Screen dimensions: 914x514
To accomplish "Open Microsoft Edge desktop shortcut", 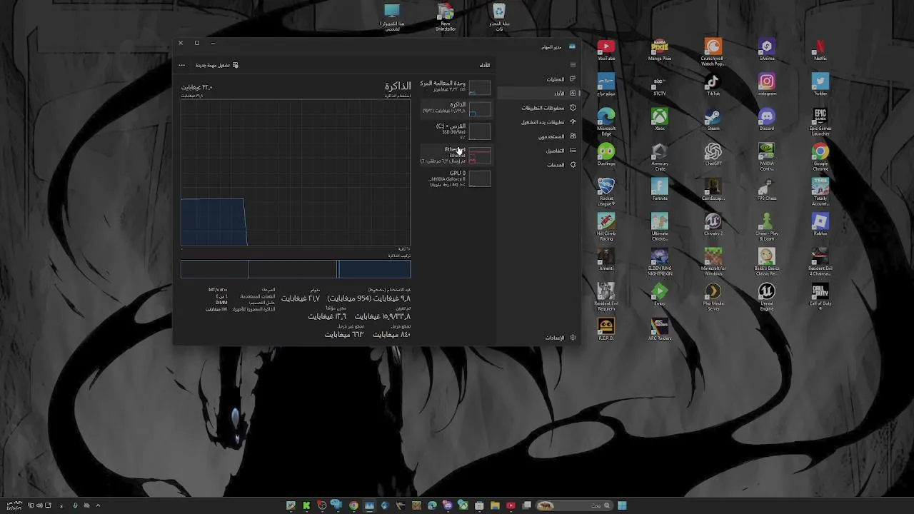I will (x=606, y=122).
